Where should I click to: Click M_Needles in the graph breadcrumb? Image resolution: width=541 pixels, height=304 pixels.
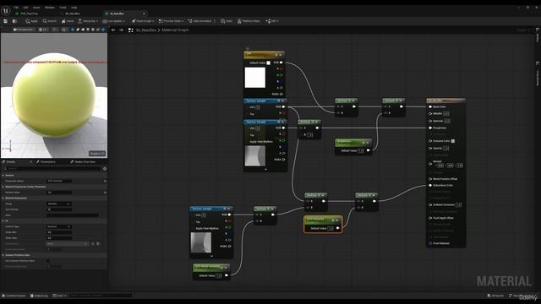[x=146, y=30]
